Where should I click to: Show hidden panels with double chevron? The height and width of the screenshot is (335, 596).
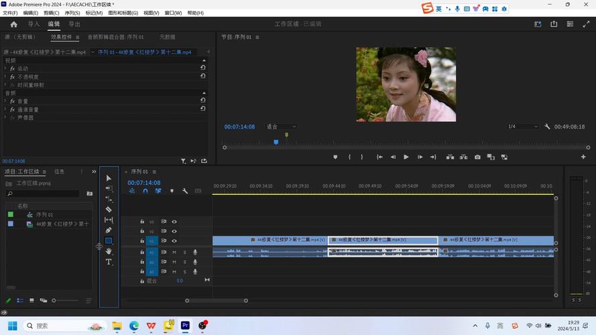pyautogui.click(x=94, y=172)
